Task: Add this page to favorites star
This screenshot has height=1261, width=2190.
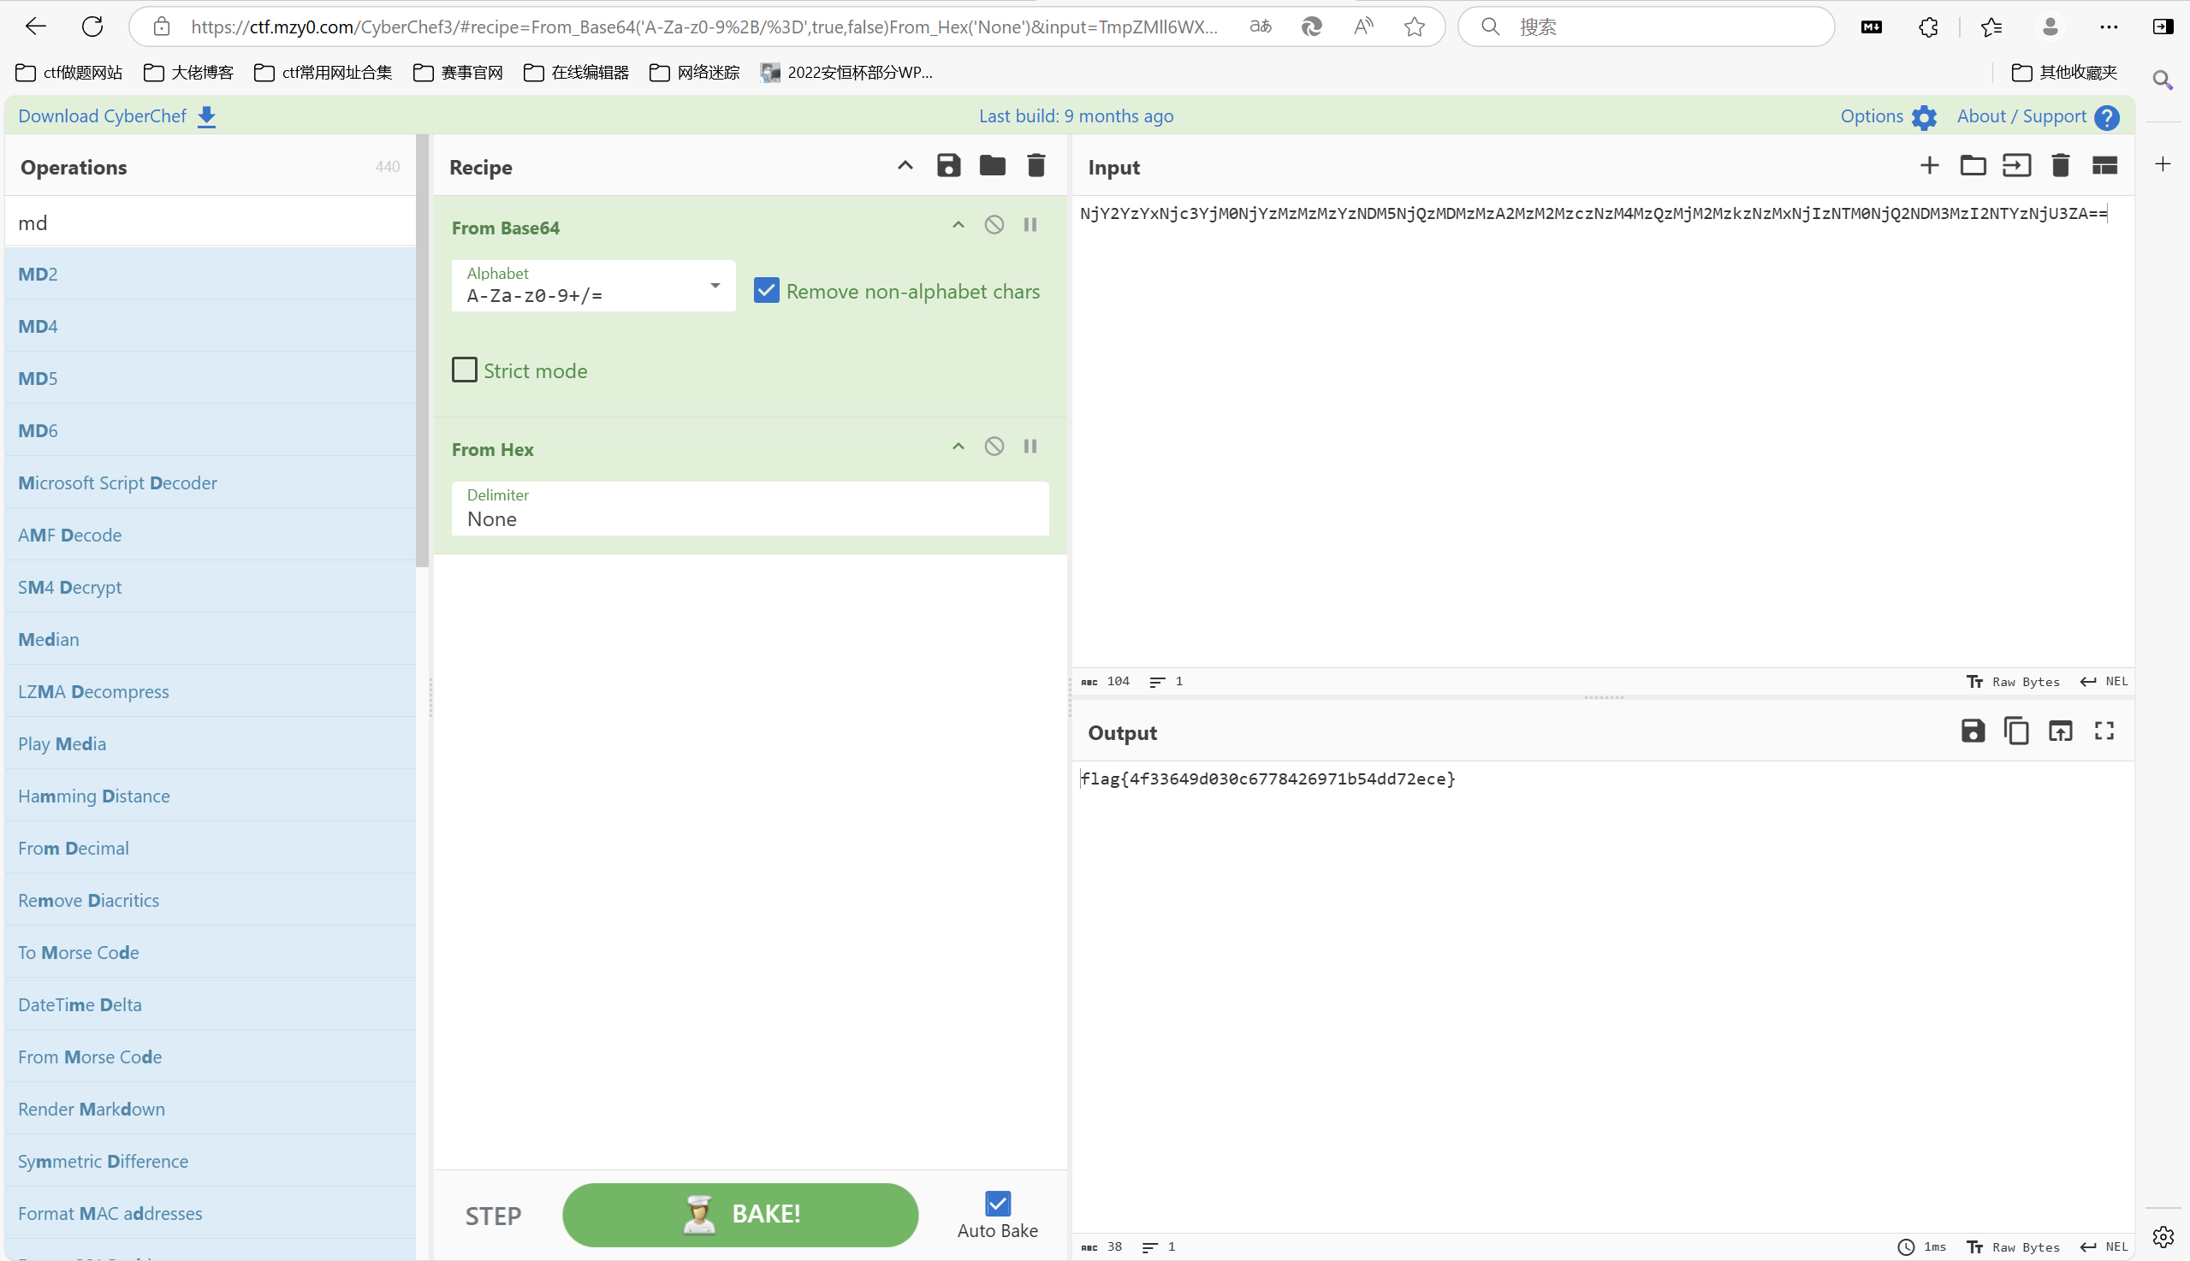Action: tap(1415, 27)
